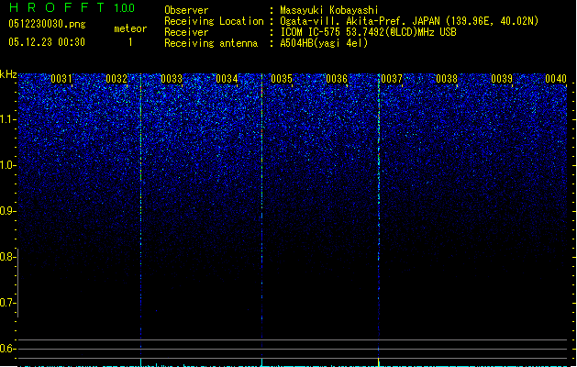This screenshot has height=367, width=577.
Task: Click receiver text ICOM IC-575 53.7492 MHz USB
Action: click(x=369, y=32)
